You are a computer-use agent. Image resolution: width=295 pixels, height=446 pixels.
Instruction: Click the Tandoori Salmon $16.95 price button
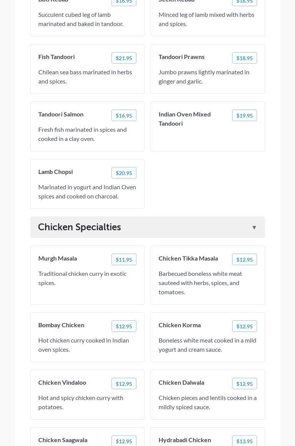[124, 116]
